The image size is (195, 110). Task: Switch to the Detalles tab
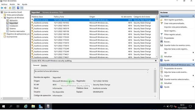pos(44,66)
